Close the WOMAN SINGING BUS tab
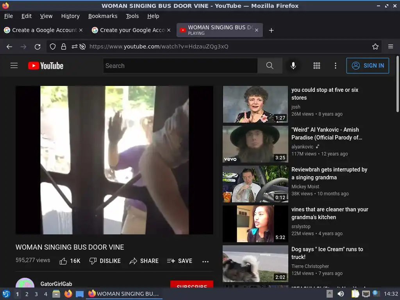The height and width of the screenshot is (300, 400). tap(257, 30)
